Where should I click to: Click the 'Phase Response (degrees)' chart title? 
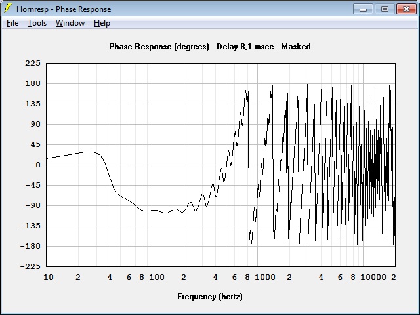[x=159, y=47]
